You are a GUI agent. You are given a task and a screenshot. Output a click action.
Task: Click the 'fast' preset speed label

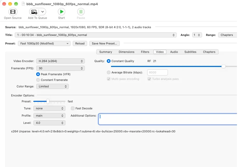click(70, 101)
